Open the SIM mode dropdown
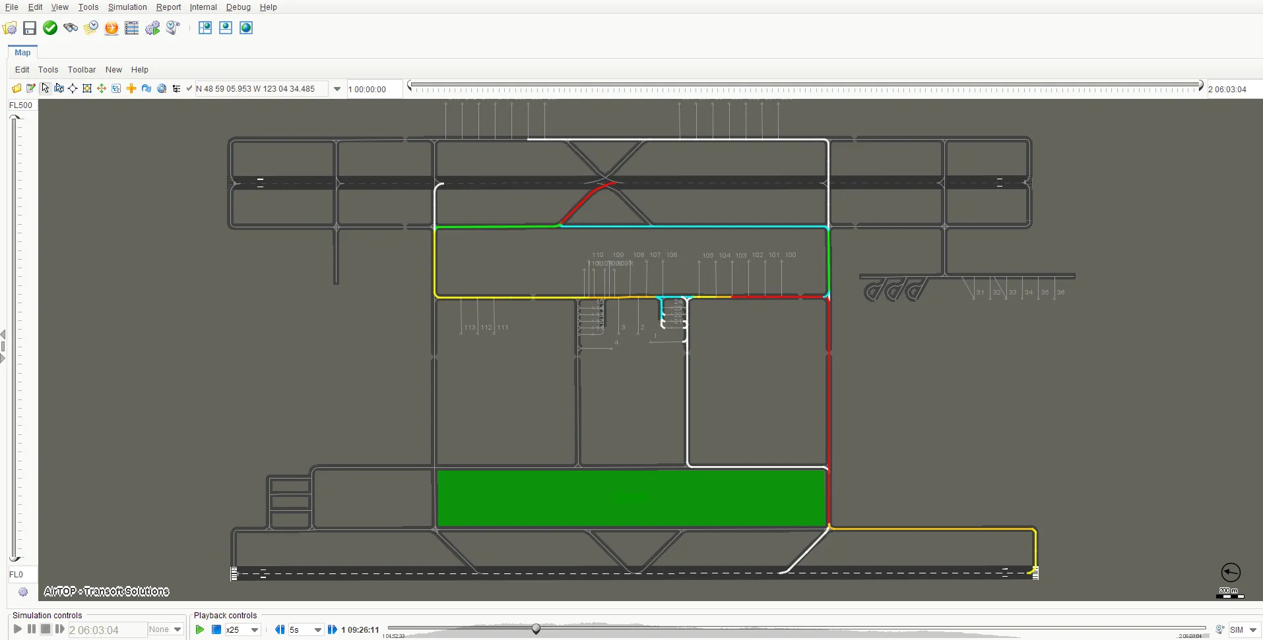 tap(1253, 630)
